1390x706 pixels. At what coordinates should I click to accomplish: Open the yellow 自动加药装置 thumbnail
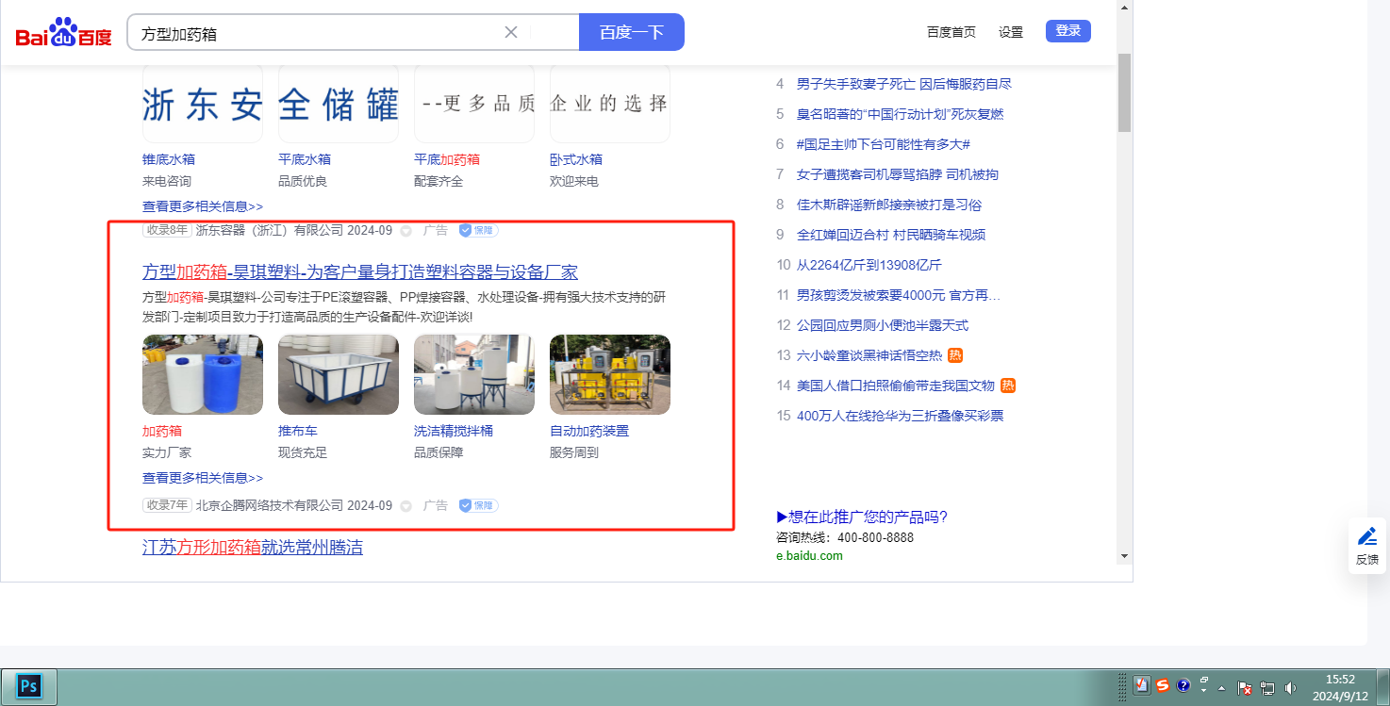[610, 374]
